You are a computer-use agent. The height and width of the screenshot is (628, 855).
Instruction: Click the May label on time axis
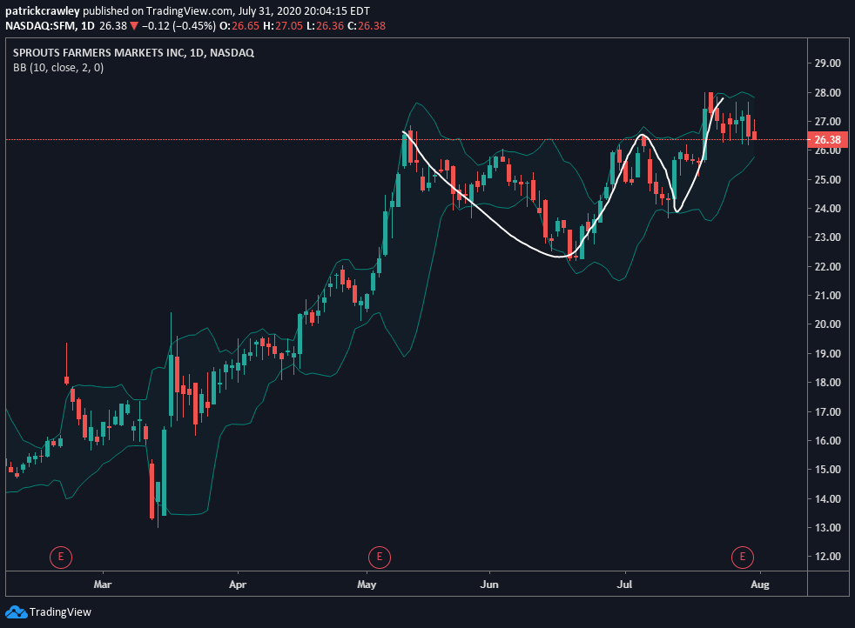[x=367, y=585]
